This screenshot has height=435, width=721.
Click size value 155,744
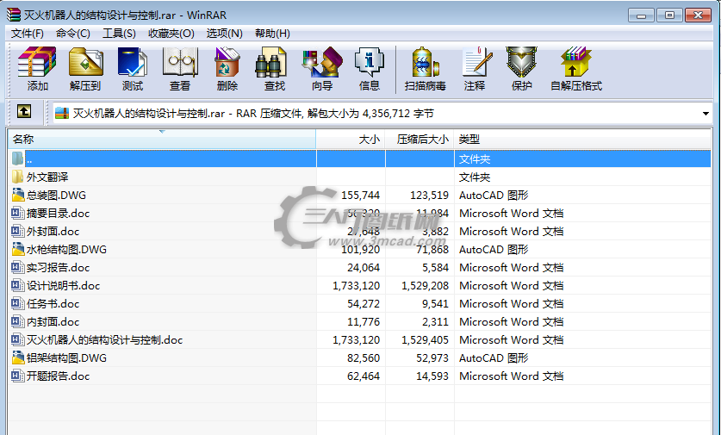pyautogui.click(x=360, y=195)
